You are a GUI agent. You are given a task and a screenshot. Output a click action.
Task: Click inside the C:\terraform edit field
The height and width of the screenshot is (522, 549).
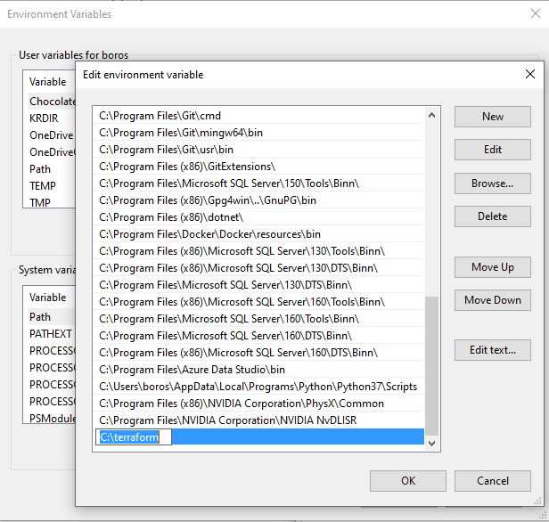pyautogui.click(x=134, y=437)
